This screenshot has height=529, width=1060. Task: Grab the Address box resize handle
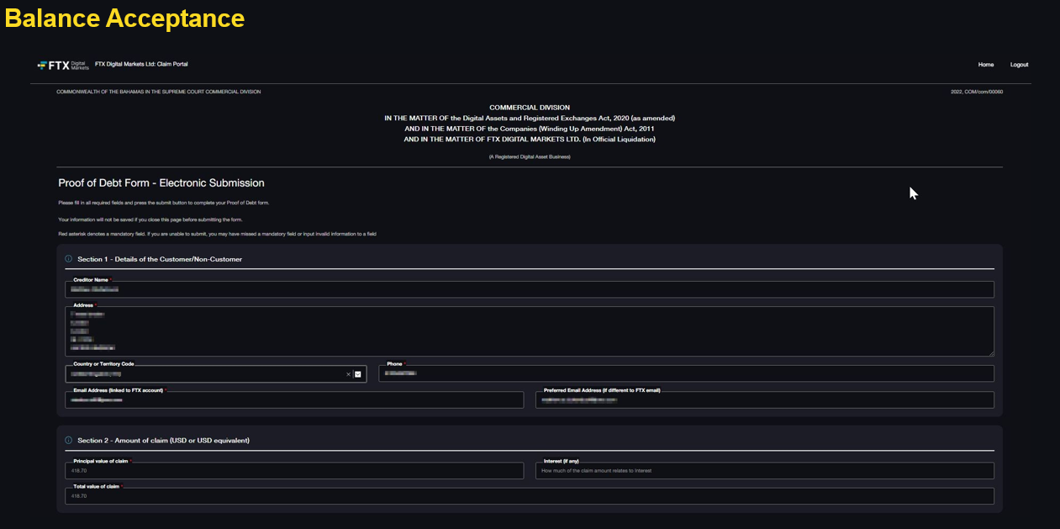(990, 352)
